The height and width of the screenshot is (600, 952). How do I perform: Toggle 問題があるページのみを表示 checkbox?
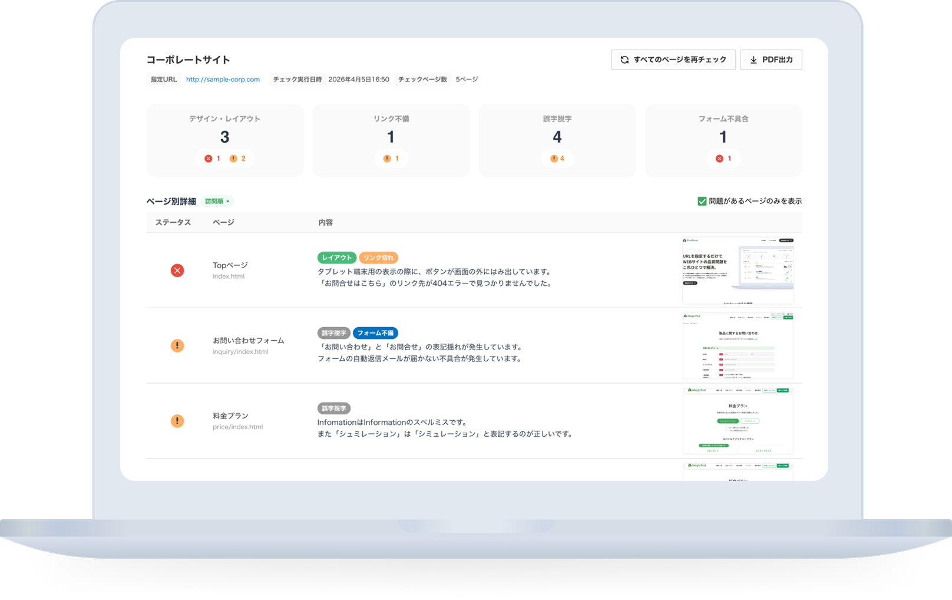pos(701,201)
